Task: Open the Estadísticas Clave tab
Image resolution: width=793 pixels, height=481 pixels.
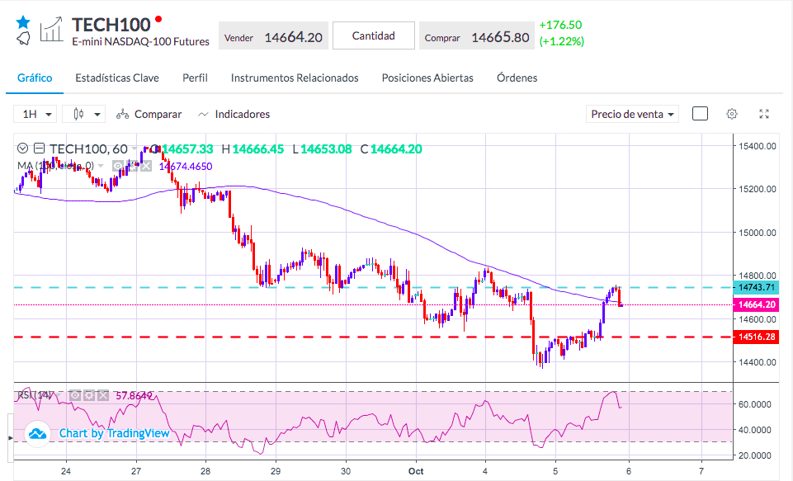Action: tap(117, 78)
